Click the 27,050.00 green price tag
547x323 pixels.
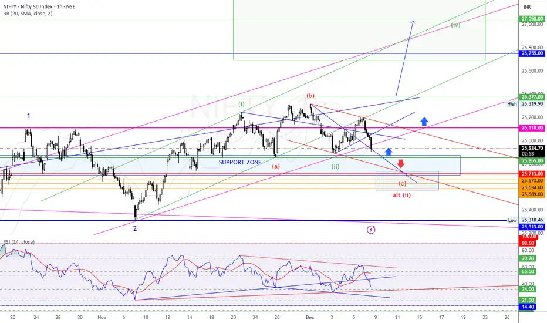[x=532, y=19]
